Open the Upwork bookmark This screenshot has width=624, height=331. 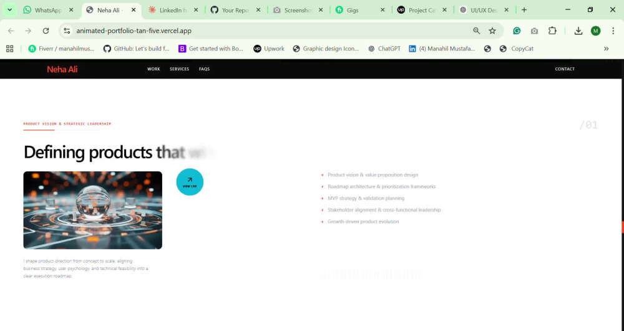[x=270, y=49]
